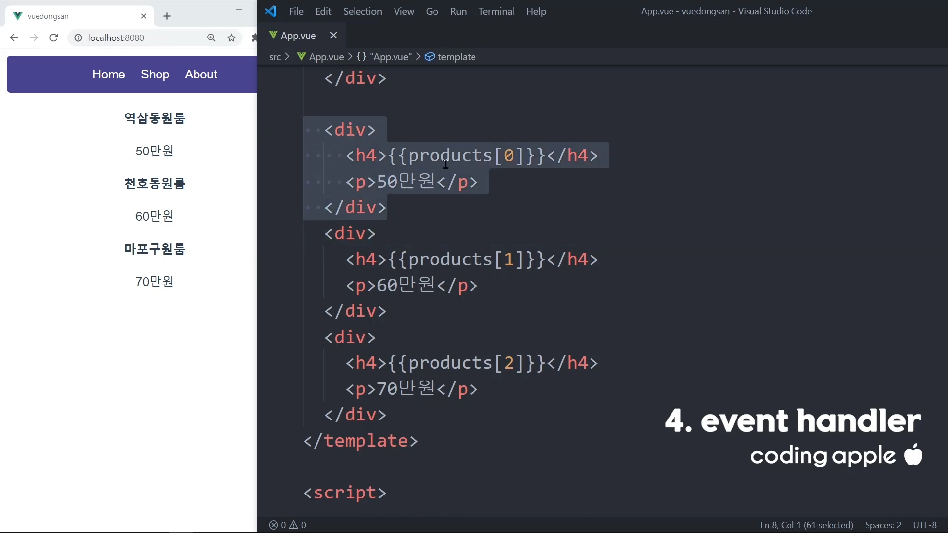The width and height of the screenshot is (948, 533).
Task: Expand the template breadcrumb dropdown
Action: point(456,57)
